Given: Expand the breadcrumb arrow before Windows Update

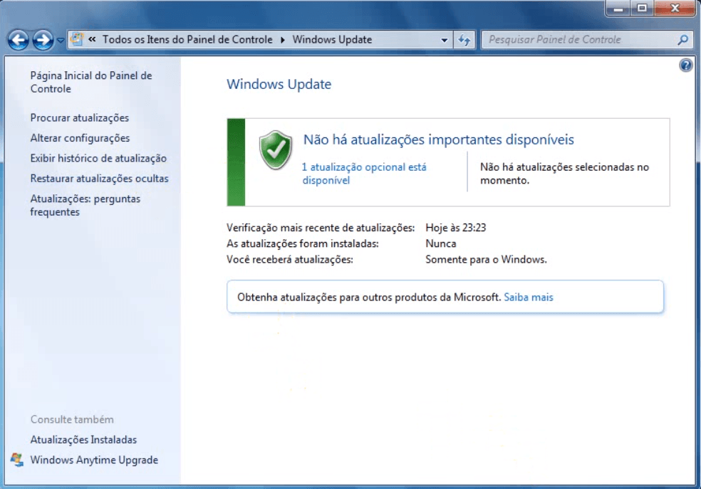Looking at the screenshot, I should 283,40.
